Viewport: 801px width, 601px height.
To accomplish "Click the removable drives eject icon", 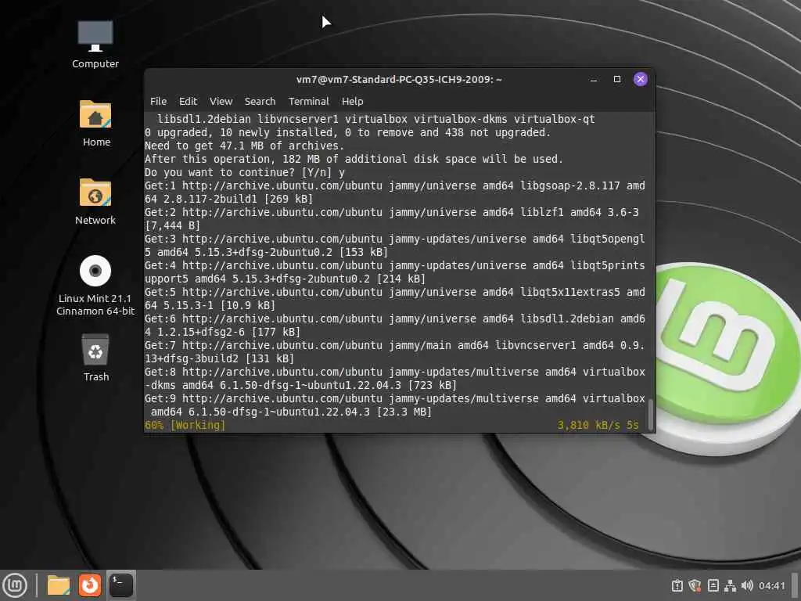I will tap(713, 585).
